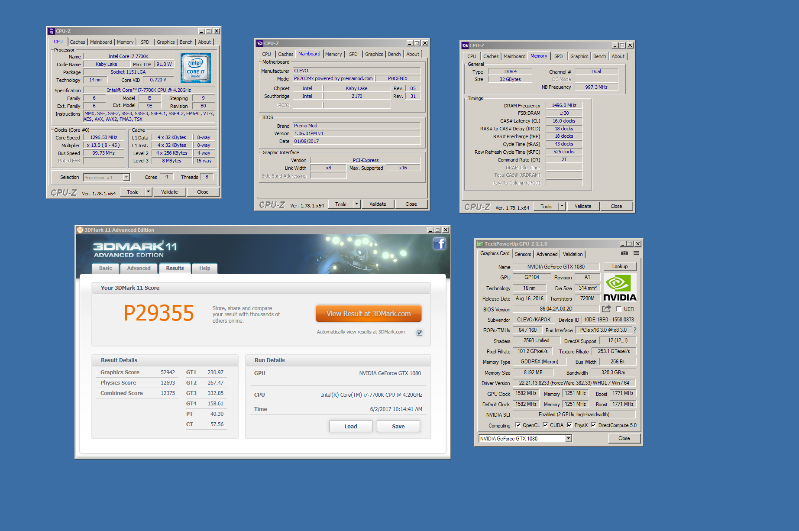Screen dimensions: 799x531
Task: Uncheck automatically view results at 3DMark.com
Action: [419, 333]
